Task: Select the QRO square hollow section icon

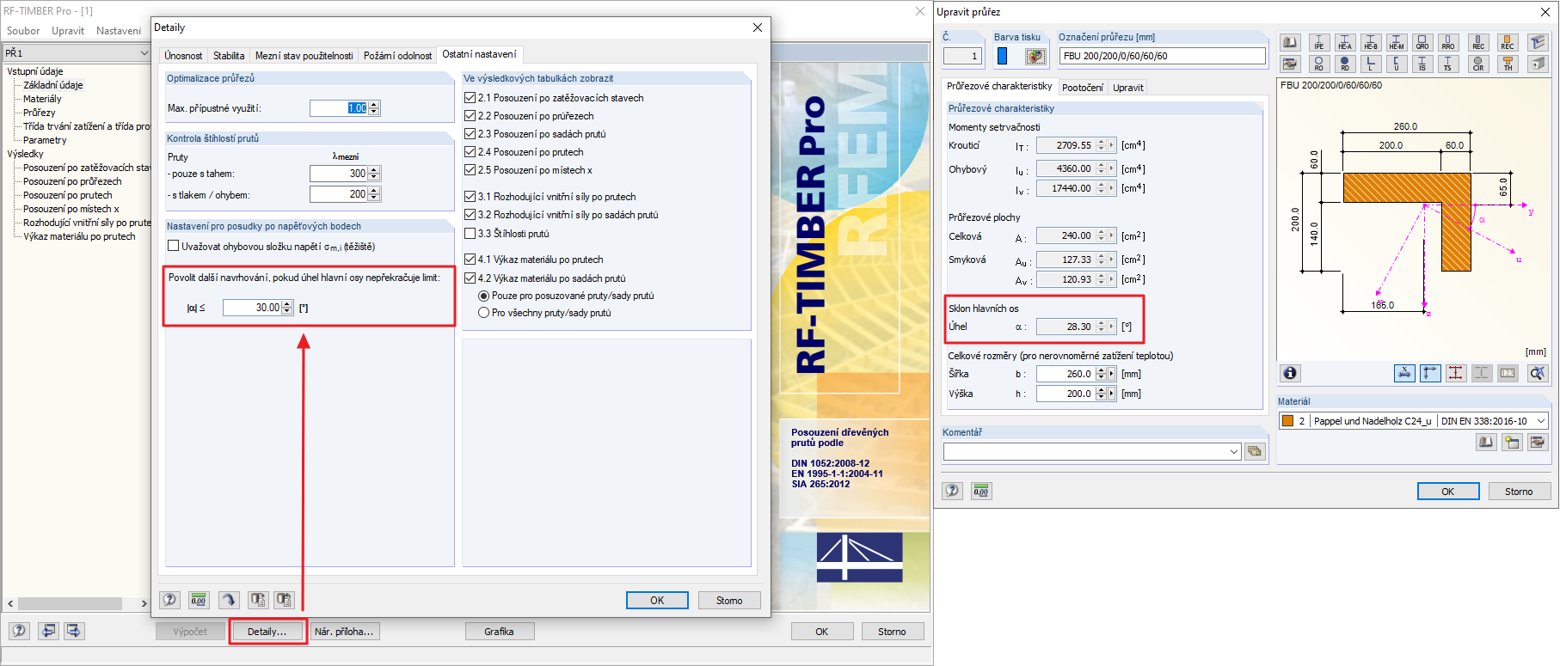Action: tap(1422, 43)
